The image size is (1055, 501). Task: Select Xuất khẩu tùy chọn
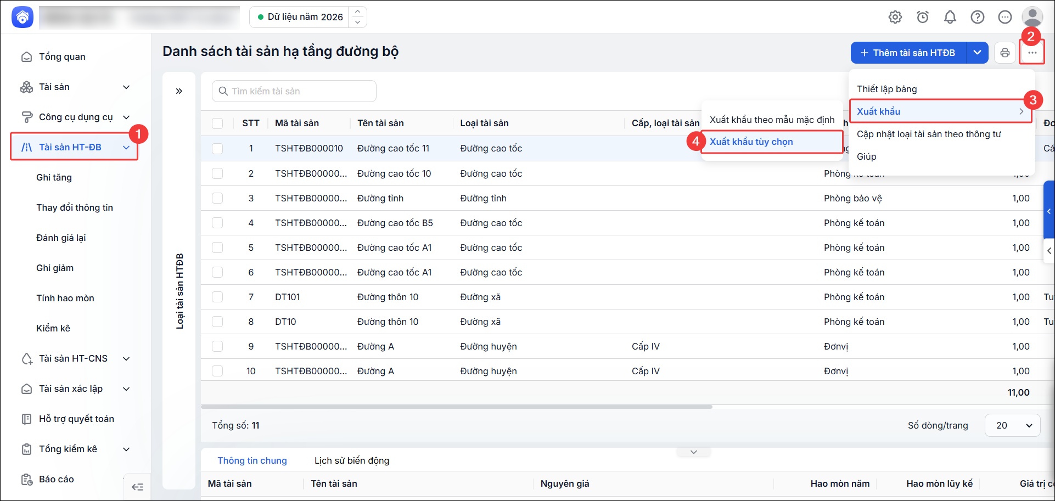click(x=772, y=142)
